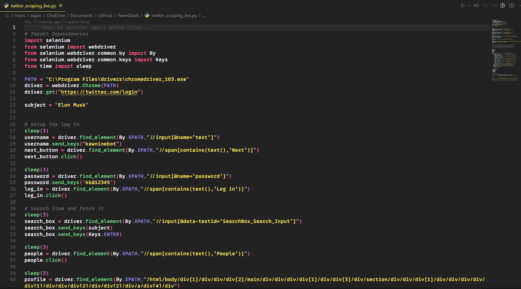Open changes with previous revision icon
The width and height of the screenshot is (521, 289).
click(x=476, y=5)
